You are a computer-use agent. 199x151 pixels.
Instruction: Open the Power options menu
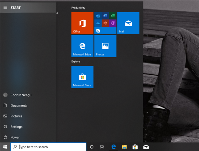[x=28, y=137]
